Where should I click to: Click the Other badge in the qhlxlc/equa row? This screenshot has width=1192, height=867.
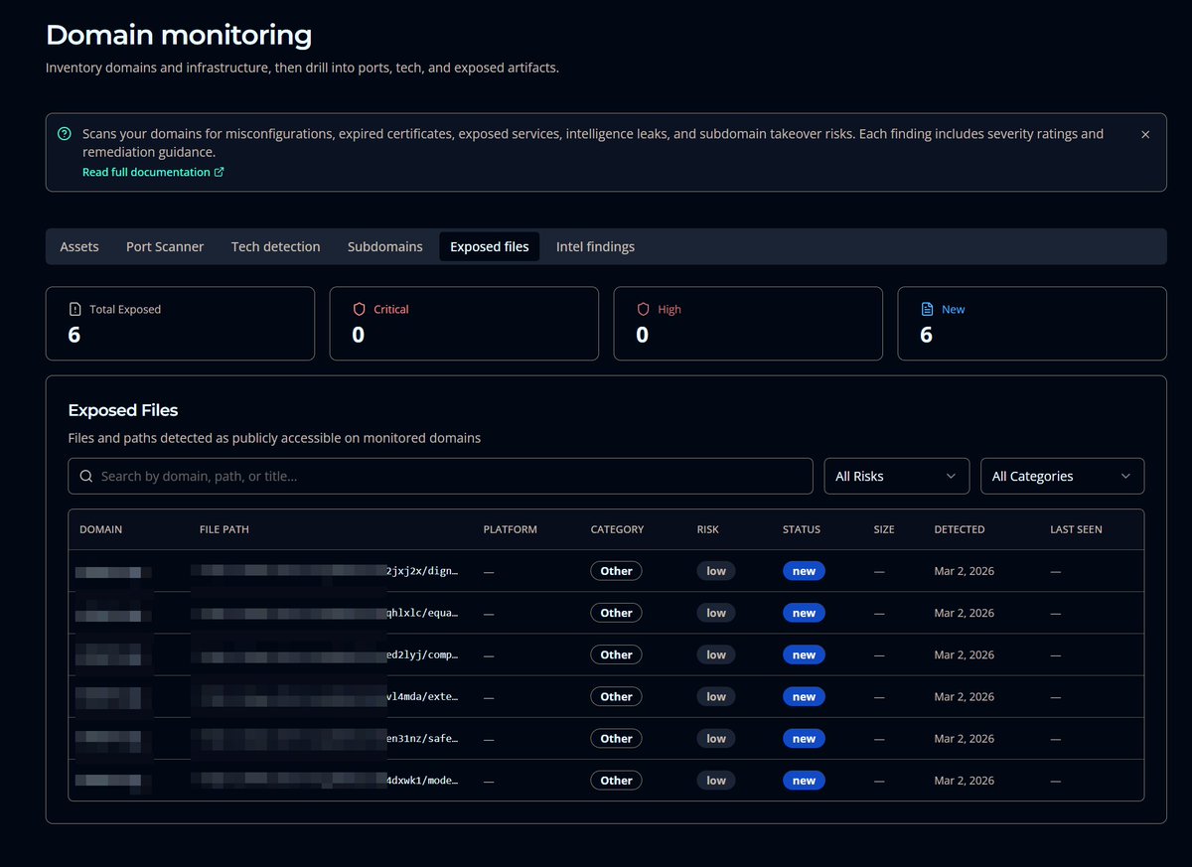pyautogui.click(x=616, y=613)
